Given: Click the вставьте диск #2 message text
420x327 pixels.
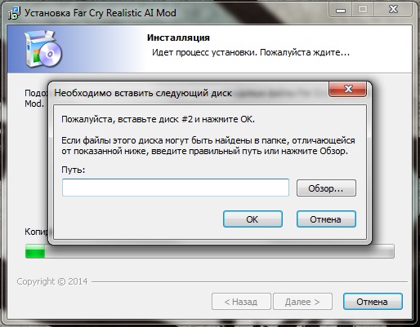Looking at the screenshot, I should (155, 119).
